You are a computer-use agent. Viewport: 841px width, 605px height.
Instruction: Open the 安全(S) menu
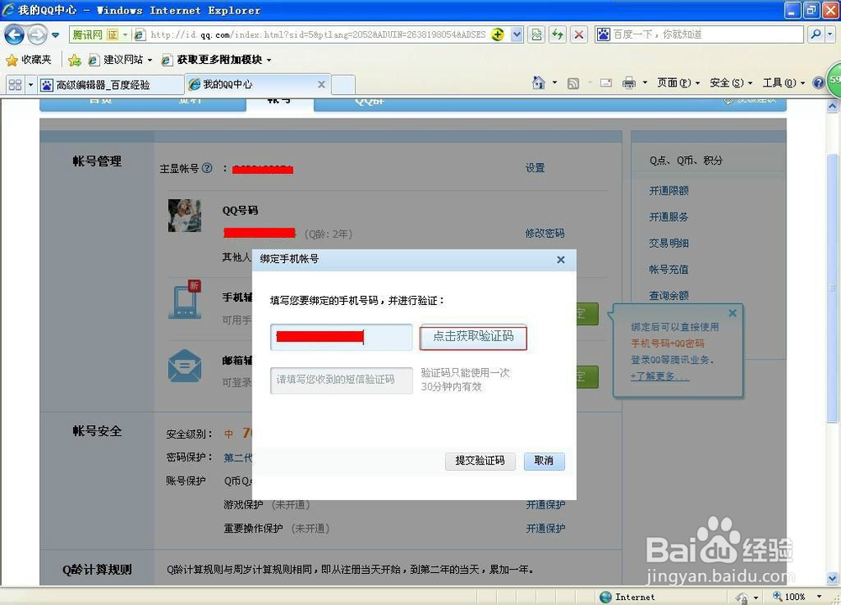point(731,82)
